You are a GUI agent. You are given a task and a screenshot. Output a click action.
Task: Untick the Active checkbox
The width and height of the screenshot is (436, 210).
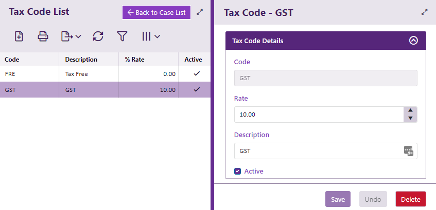(237, 171)
